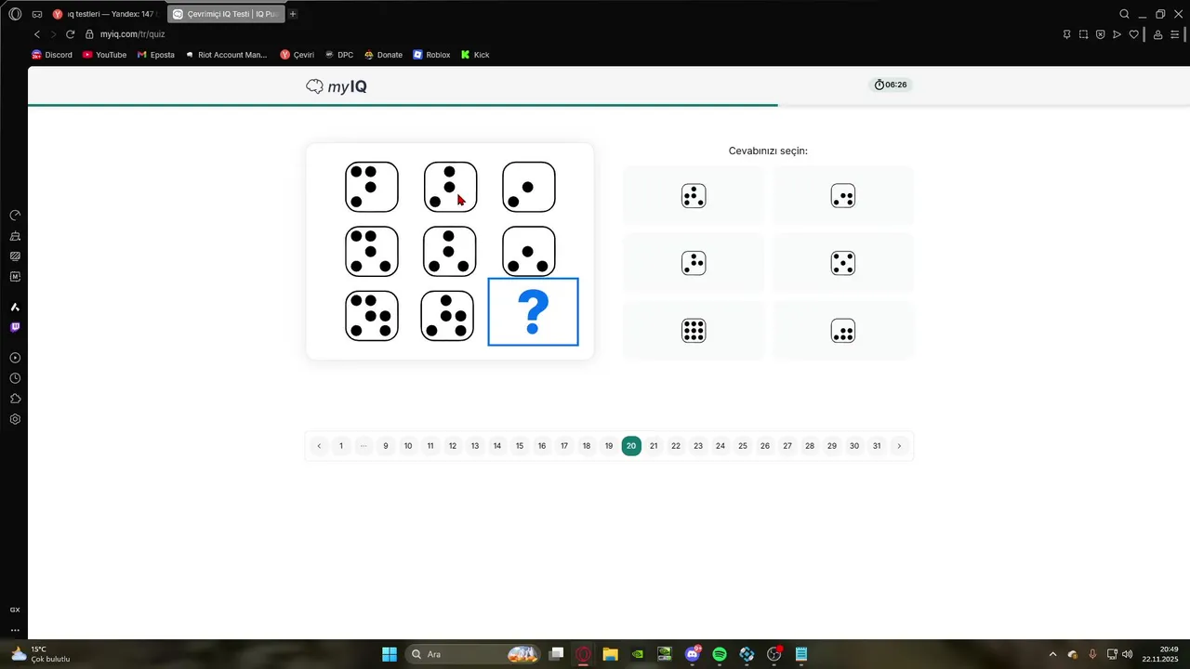Open the Donate bookmark
The height and width of the screenshot is (669, 1190).
click(383, 55)
